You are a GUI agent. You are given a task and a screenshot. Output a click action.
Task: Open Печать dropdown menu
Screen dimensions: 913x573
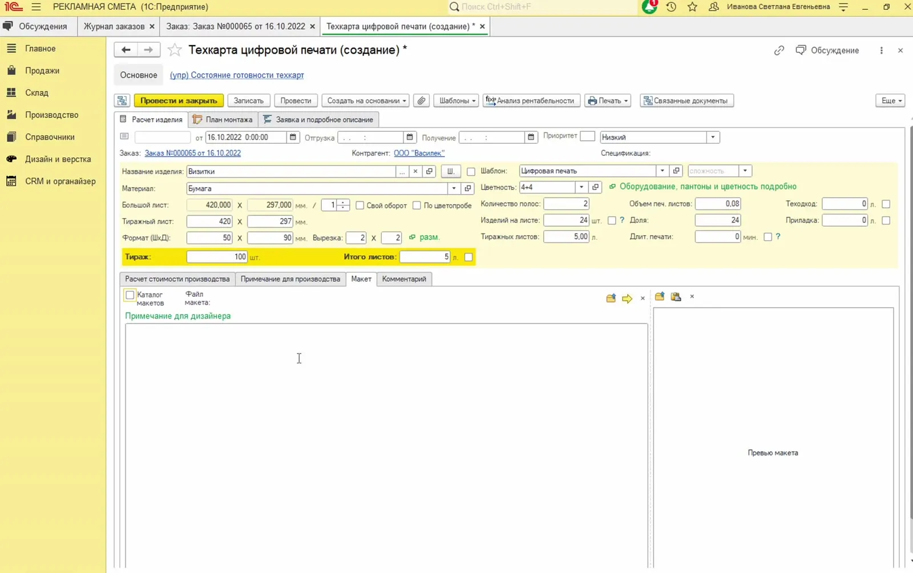coord(608,100)
